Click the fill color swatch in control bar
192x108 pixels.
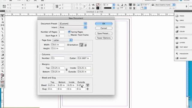(x=98, y=5)
